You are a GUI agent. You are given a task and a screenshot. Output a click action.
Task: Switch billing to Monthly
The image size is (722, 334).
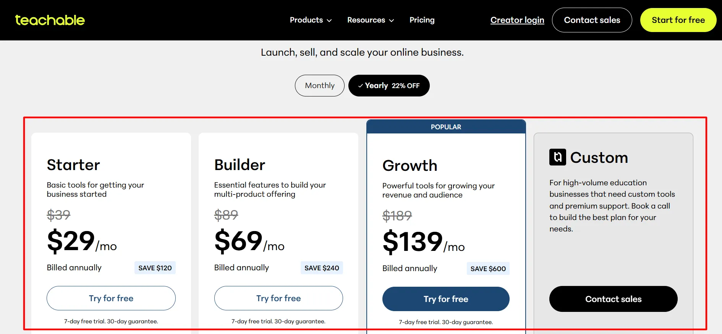click(x=320, y=85)
